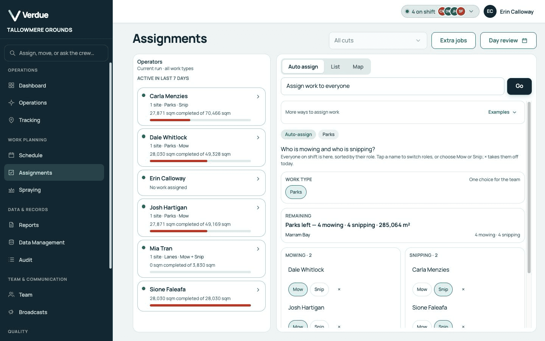Set Carla Menzies to Mow
545x341 pixels.
click(422, 289)
